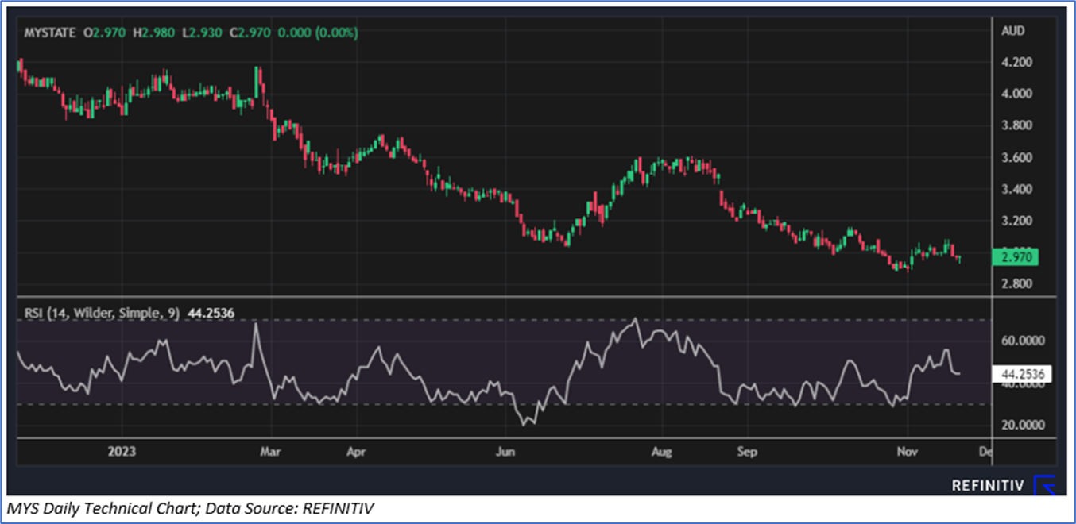This screenshot has height=524, width=1076.
Task: Click the Mar date axis label
Action: coord(272,452)
